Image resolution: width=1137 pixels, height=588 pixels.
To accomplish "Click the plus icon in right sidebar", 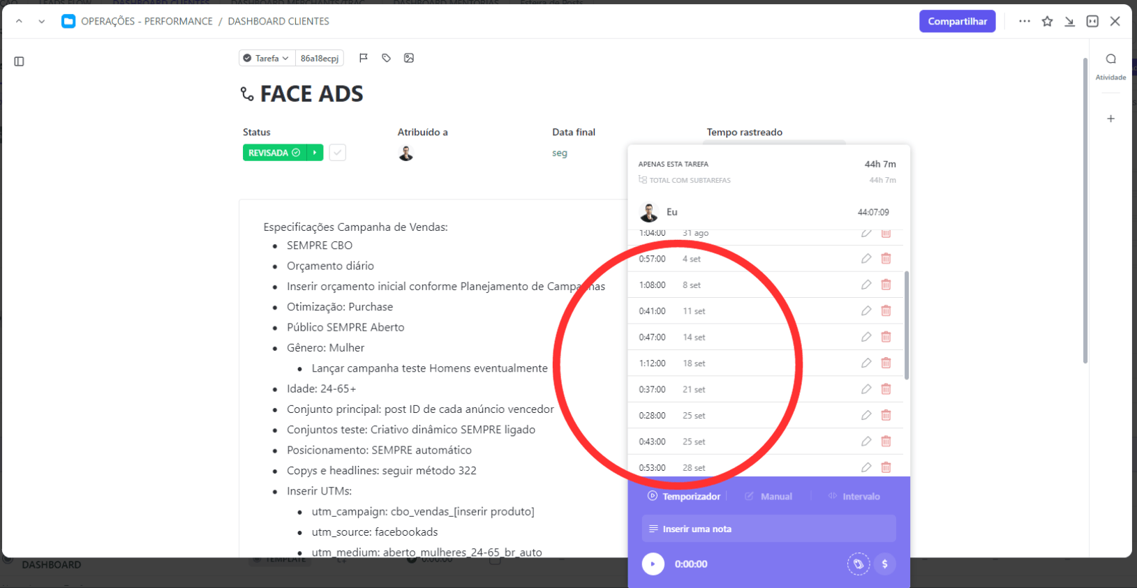I will coord(1110,119).
